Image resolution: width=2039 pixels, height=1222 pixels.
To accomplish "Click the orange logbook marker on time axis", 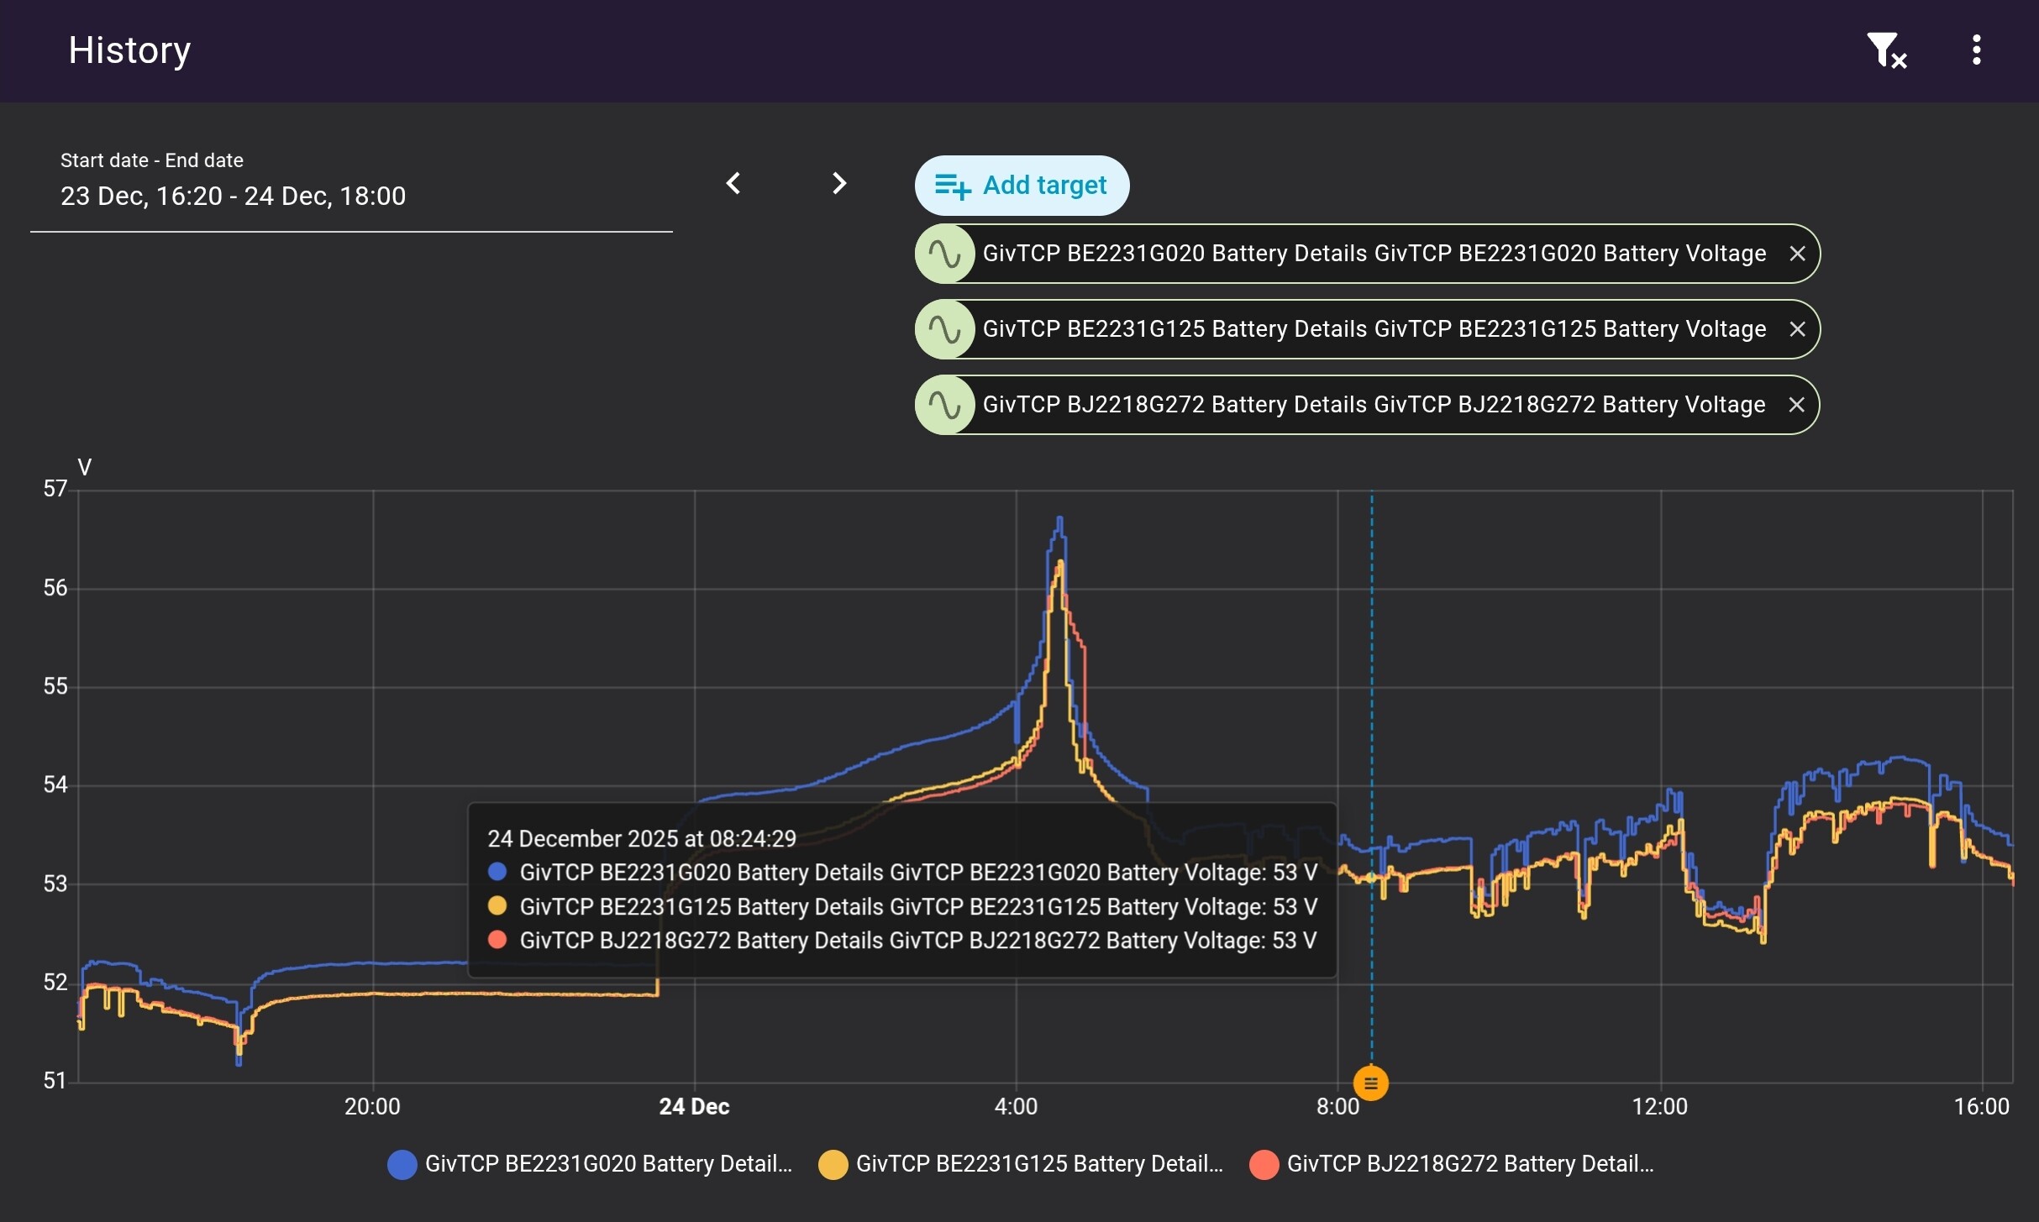I will 1370,1083.
